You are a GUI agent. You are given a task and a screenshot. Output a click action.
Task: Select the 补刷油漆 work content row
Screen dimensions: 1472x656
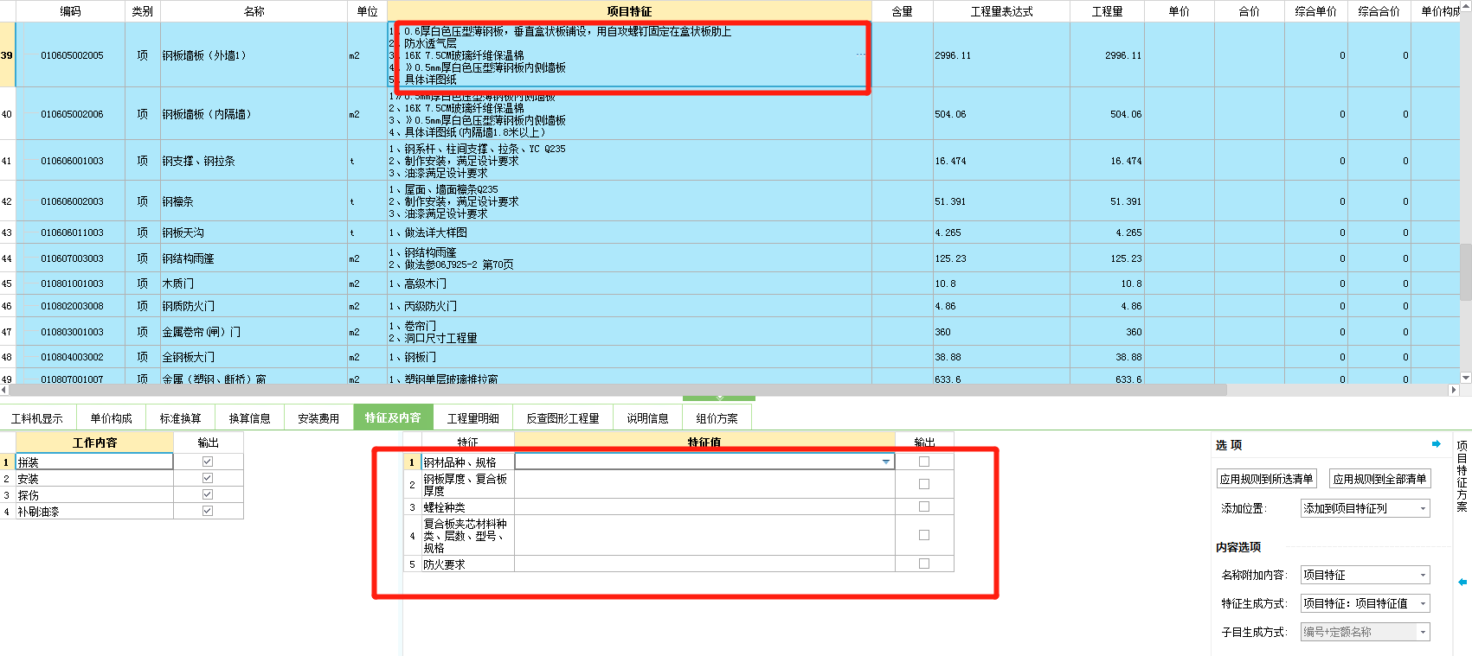pos(94,511)
